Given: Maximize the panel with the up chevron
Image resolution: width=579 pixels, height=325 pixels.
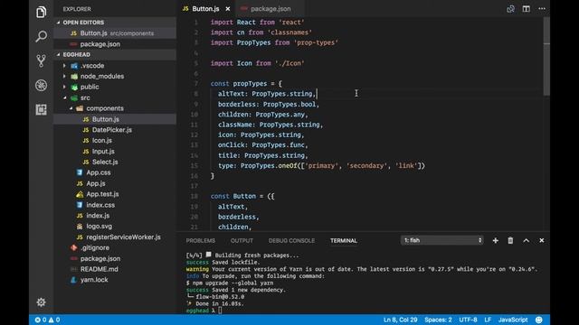Looking at the screenshot, I should (x=527, y=240).
